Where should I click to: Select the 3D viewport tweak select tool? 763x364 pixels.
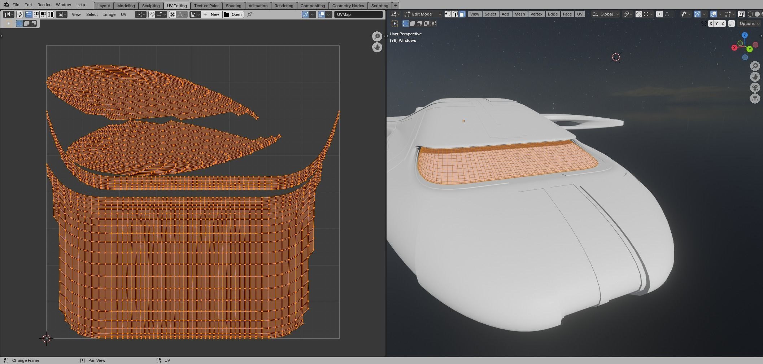pyautogui.click(x=395, y=23)
